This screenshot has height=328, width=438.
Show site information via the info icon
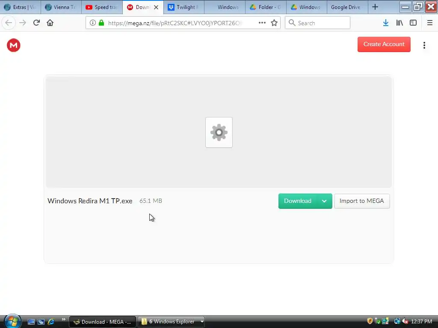point(93,23)
